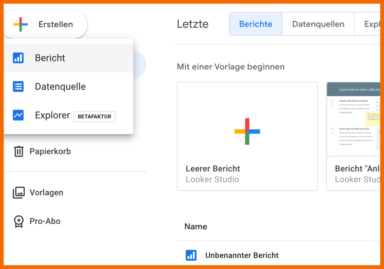The image size is (384, 269).
Task: Click the Vorlagen gallery icon
Action: (x=19, y=193)
